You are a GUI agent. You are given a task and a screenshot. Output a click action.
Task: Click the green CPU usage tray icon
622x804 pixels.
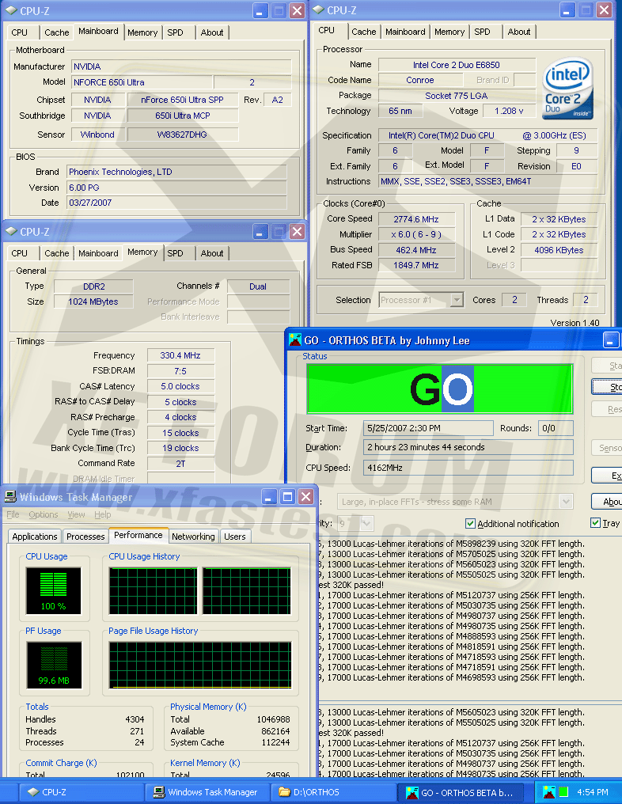tap(563, 792)
